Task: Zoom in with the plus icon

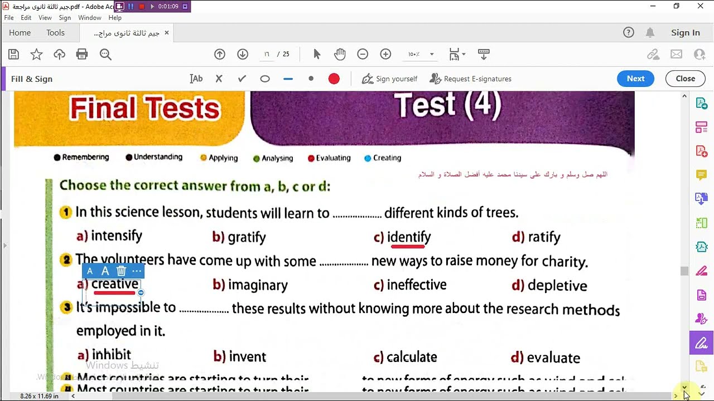Action: (x=385, y=54)
